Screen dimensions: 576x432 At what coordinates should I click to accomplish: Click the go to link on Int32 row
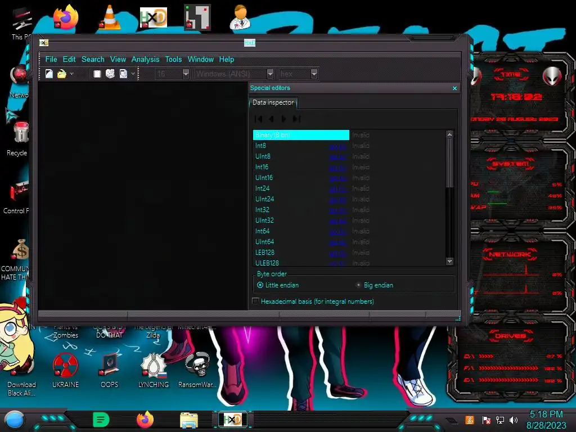click(337, 210)
